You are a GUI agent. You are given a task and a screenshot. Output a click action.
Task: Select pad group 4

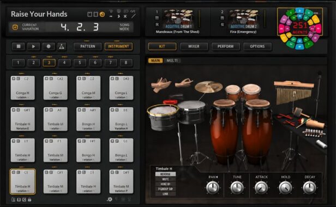click(x=64, y=63)
